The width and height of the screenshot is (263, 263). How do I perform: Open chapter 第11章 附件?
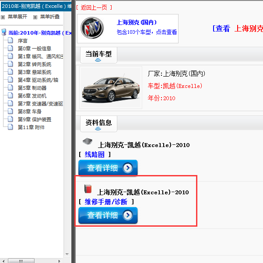(32, 127)
